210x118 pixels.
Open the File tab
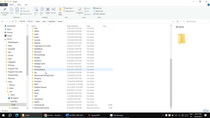4,5
